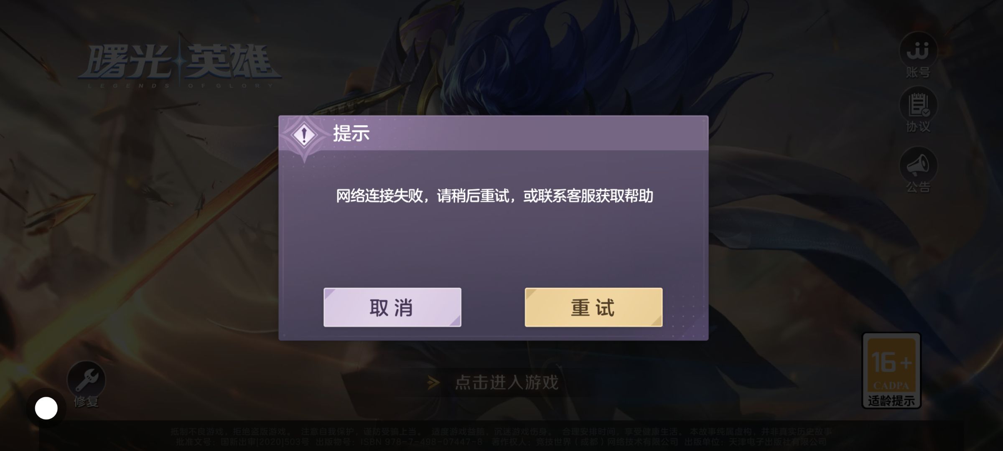Tap the 适龄提示 label under the rating
Viewport: 1003px width, 451px height.
(x=891, y=400)
